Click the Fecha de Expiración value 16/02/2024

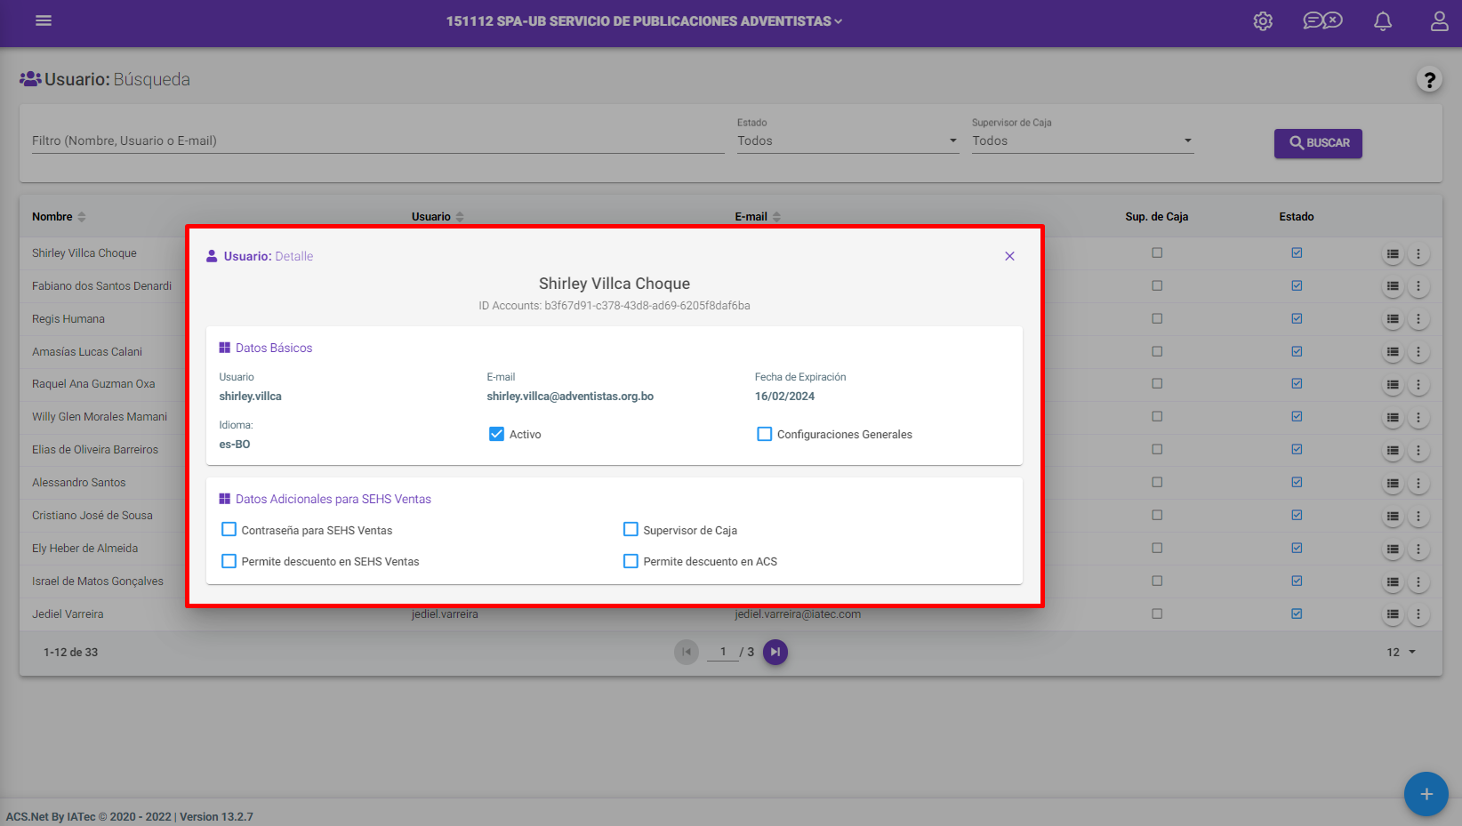(x=784, y=397)
